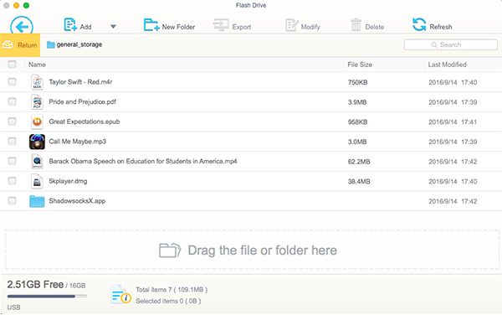Click the 62.2MB file size cell
This screenshot has height=315, width=502.
pyautogui.click(x=359, y=162)
